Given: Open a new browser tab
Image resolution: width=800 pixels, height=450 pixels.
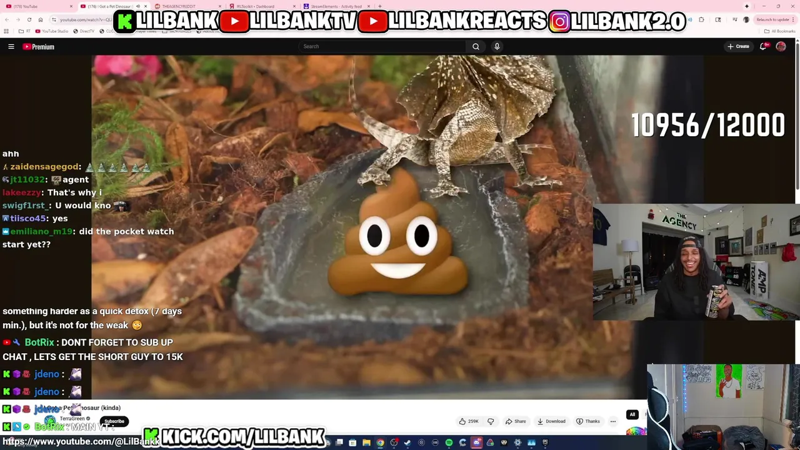Looking at the screenshot, I should click(379, 6).
